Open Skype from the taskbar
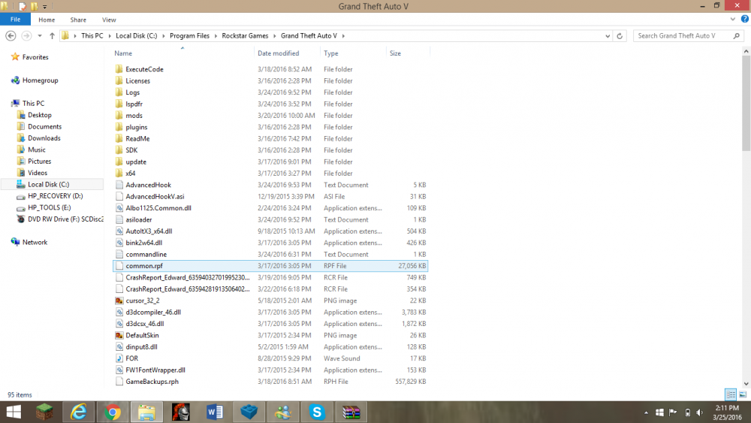This screenshot has height=423, width=751. (317, 412)
